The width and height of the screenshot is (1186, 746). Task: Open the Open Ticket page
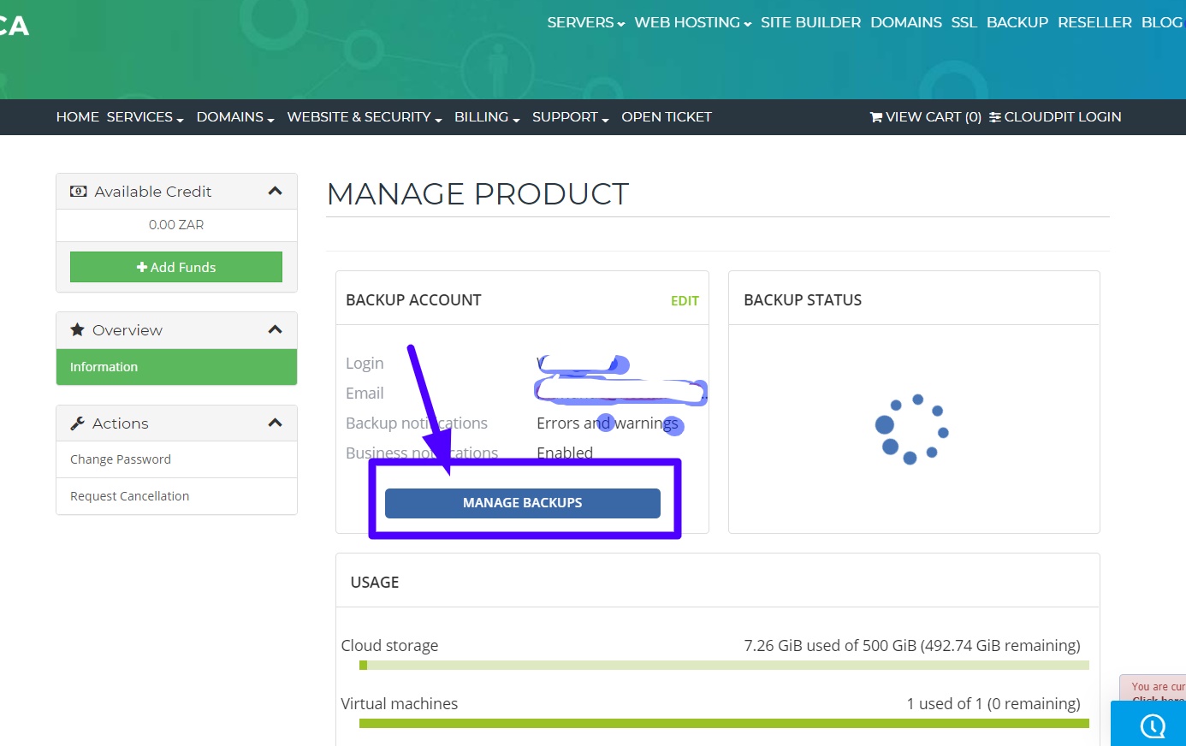click(x=667, y=117)
